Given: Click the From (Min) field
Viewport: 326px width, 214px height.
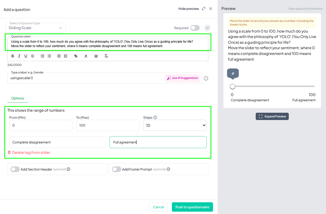Looking at the screenshot, I should coord(41,125).
